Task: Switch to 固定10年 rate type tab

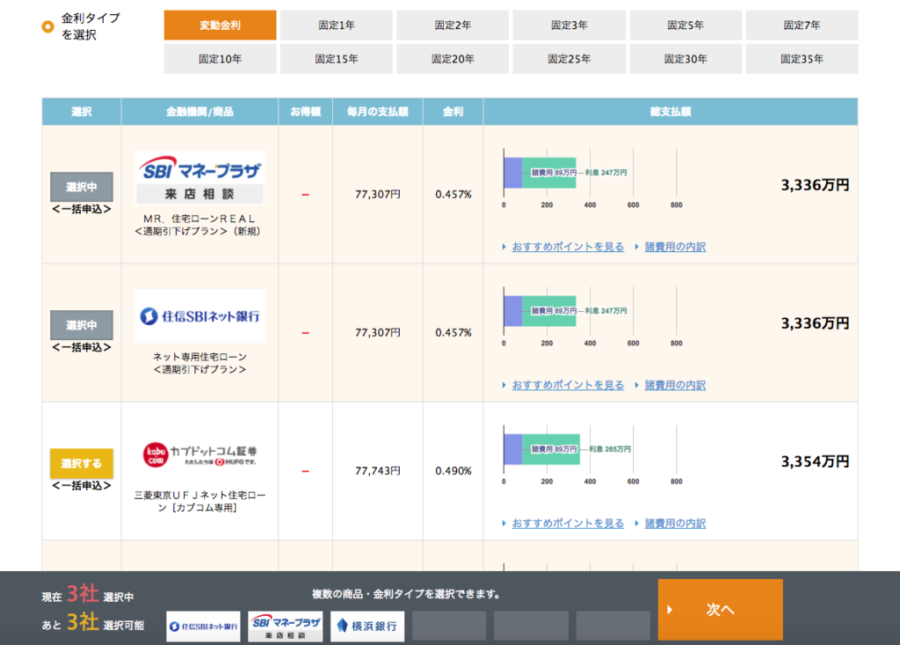Action: coord(220,59)
